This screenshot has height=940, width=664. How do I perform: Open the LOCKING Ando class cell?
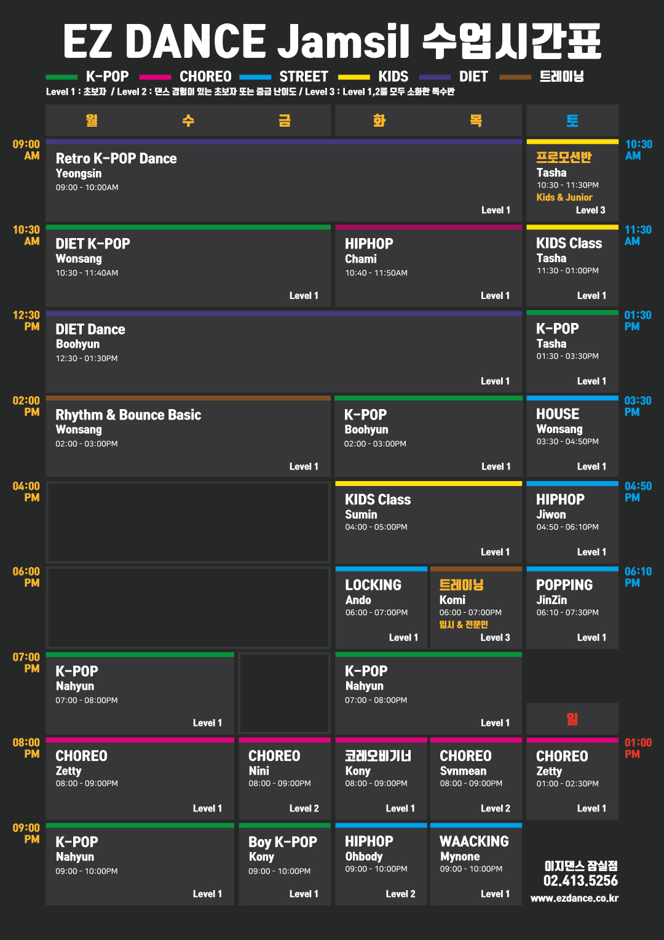click(x=381, y=608)
